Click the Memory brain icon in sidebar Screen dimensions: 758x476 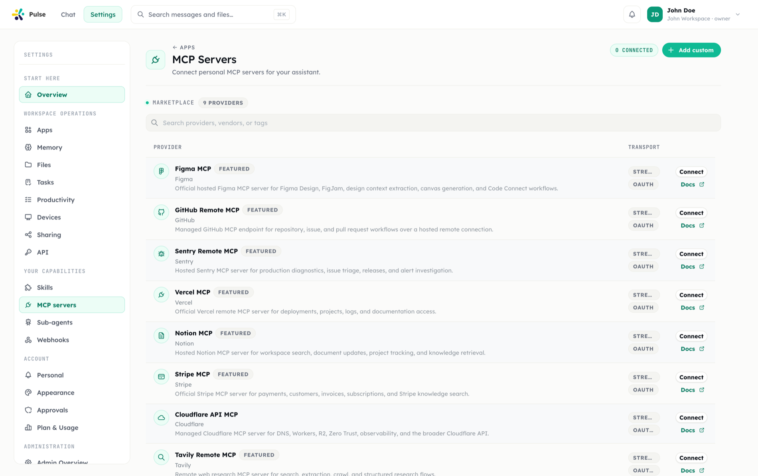click(28, 148)
